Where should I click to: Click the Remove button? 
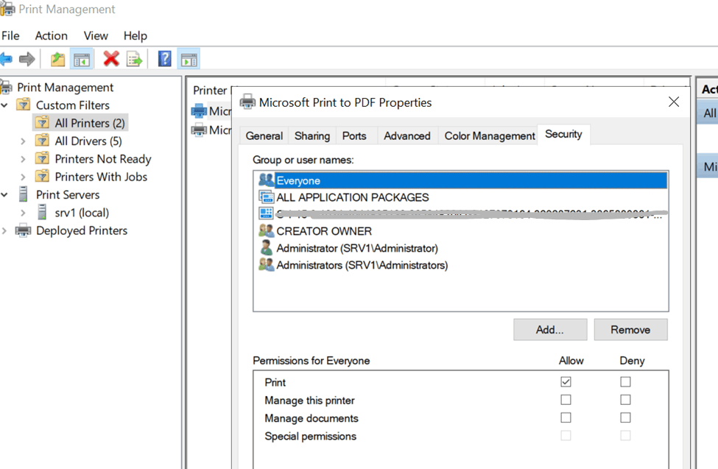(x=630, y=330)
